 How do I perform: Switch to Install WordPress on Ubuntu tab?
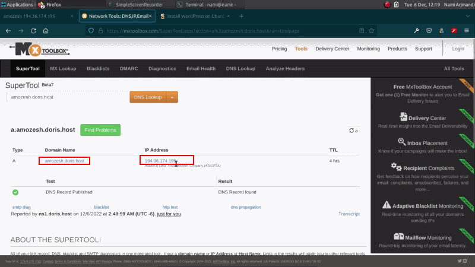point(195,16)
